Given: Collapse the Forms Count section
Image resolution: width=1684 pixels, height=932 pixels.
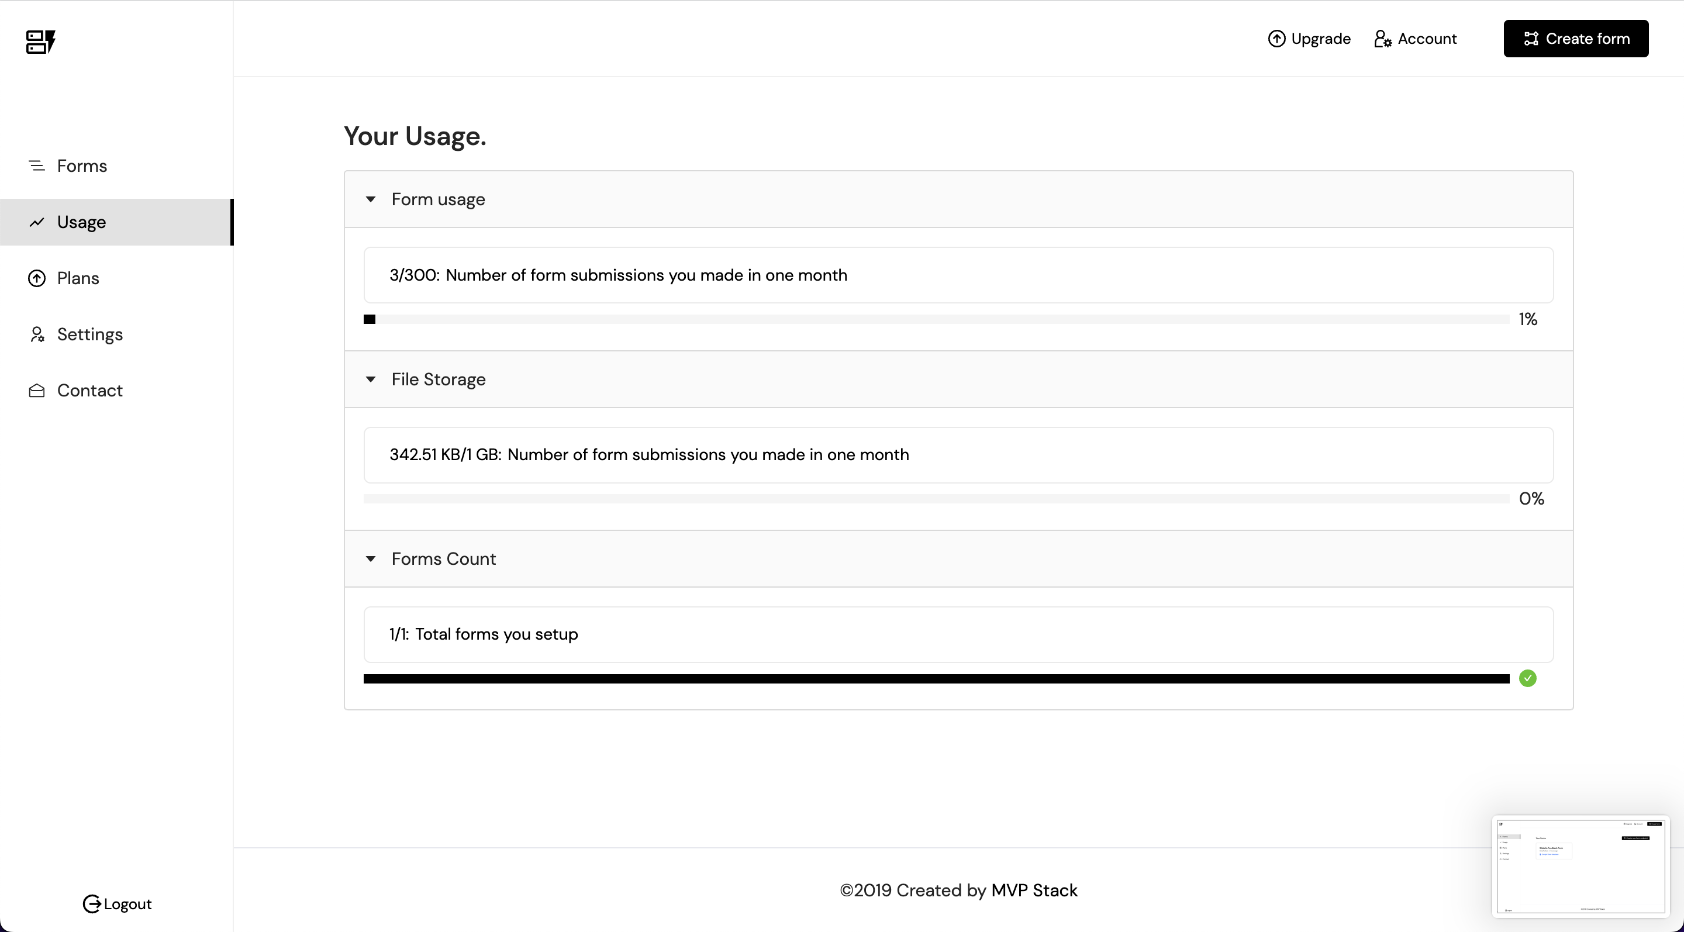Looking at the screenshot, I should tap(371, 559).
